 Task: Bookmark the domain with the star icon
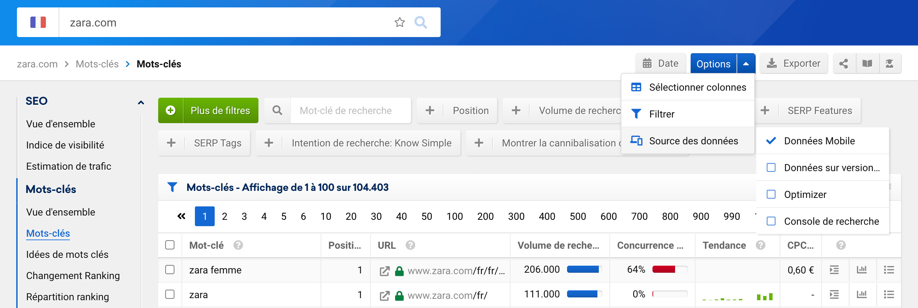[399, 23]
